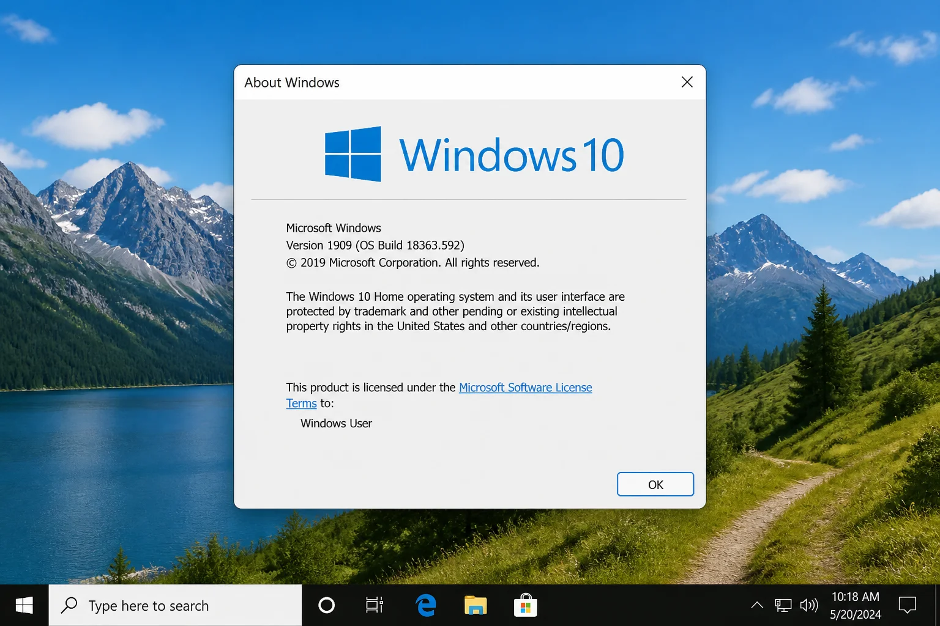The width and height of the screenshot is (940, 626).
Task: Click the 'Windows User' licensee name
Action: tap(336, 423)
